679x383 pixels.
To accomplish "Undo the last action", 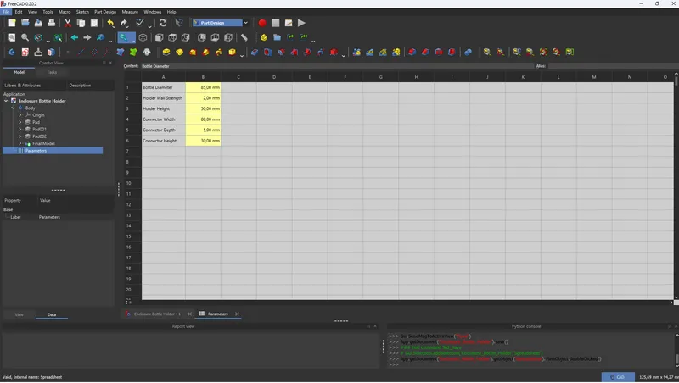I will click(111, 23).
